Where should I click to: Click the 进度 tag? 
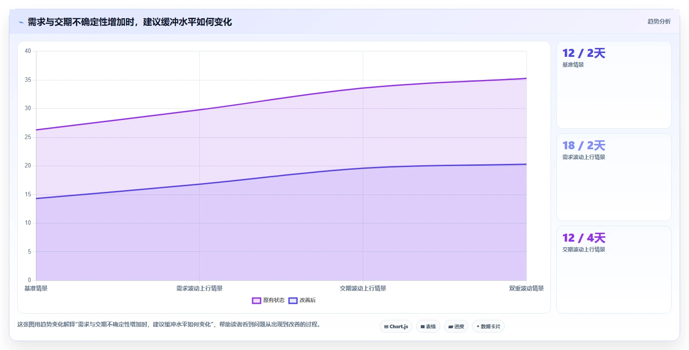coord(456,326)
